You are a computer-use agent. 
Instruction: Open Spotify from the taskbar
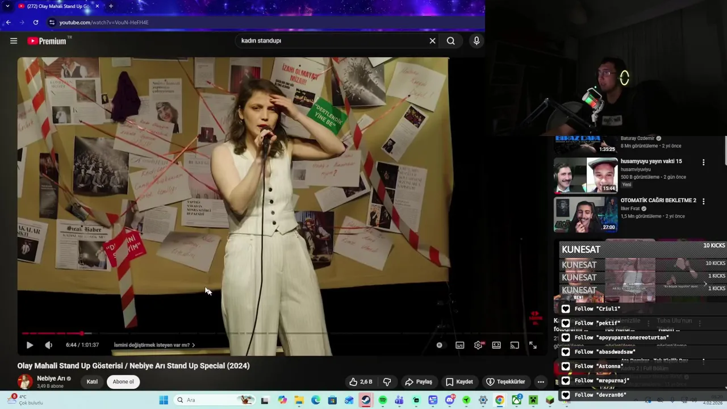(383, 400)
